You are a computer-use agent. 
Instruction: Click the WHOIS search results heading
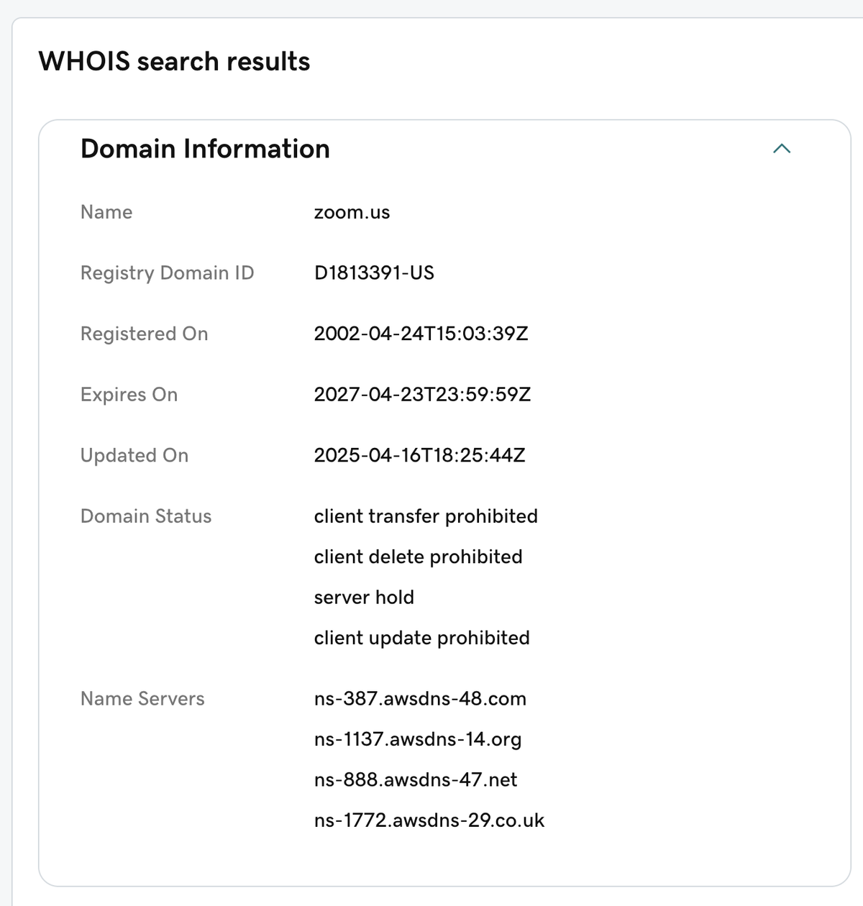point(175,62)
